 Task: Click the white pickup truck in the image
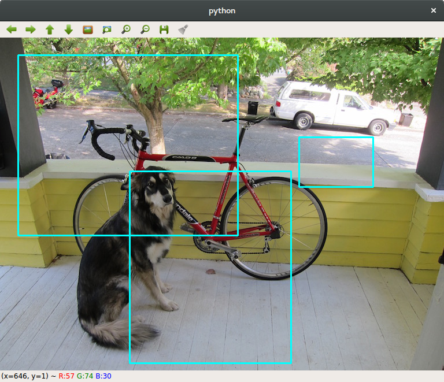(x=333, y=107)
